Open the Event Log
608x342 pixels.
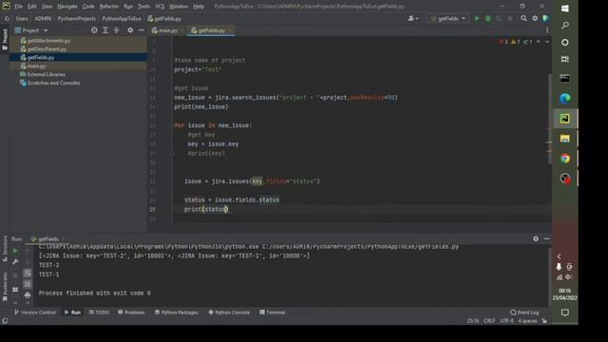[x=524, y=313]
